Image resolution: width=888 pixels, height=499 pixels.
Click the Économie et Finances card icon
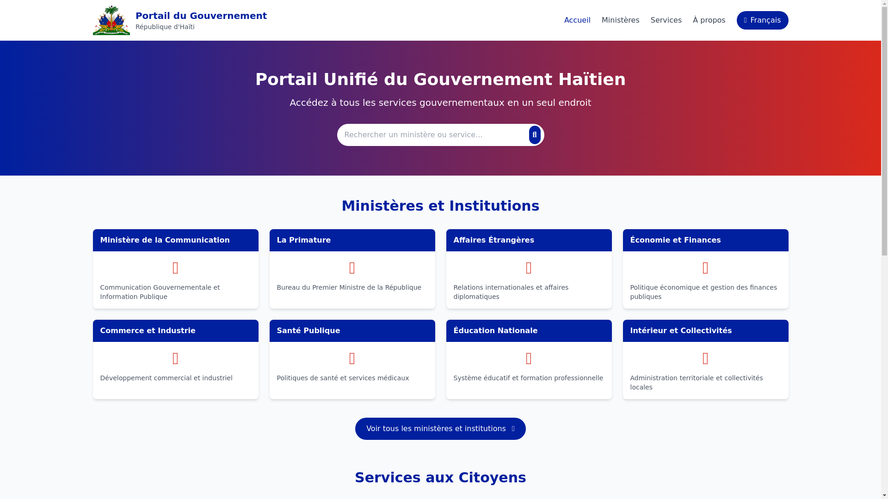pos(705,268)
